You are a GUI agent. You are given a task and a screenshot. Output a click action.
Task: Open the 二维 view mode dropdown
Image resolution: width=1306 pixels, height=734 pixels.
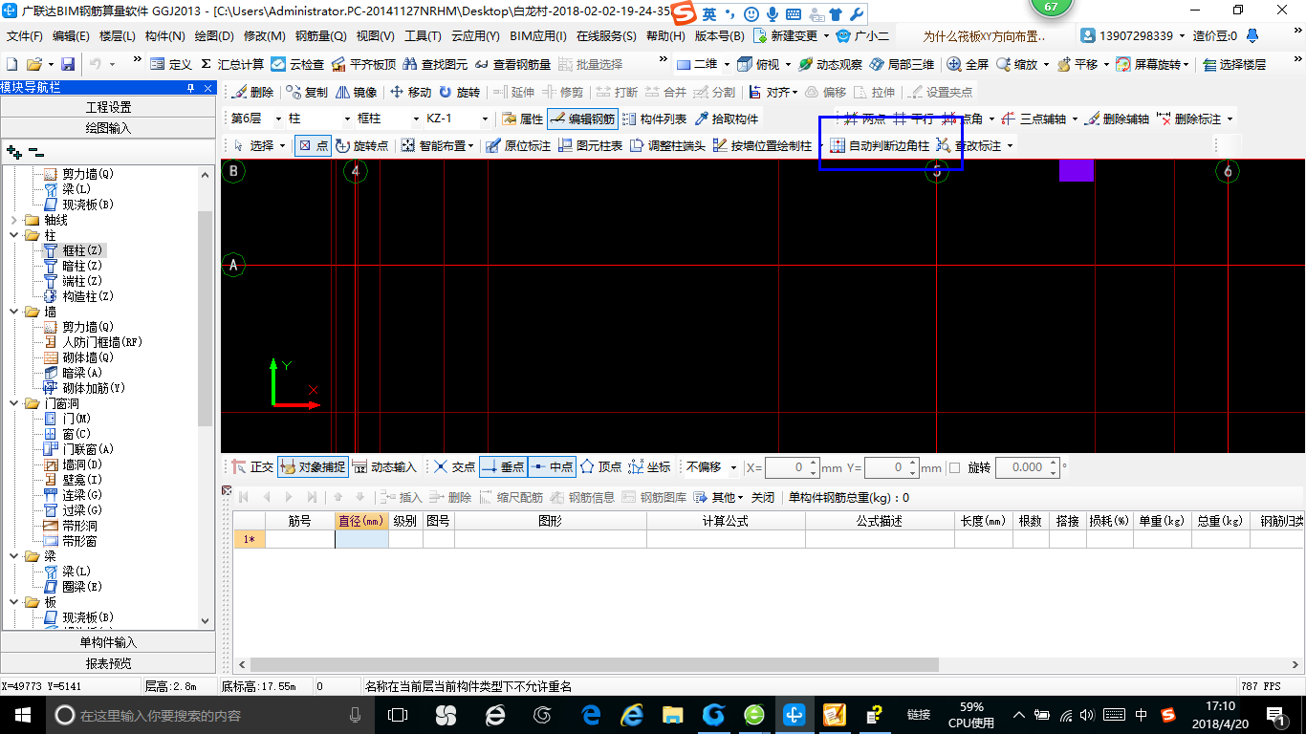727,64
